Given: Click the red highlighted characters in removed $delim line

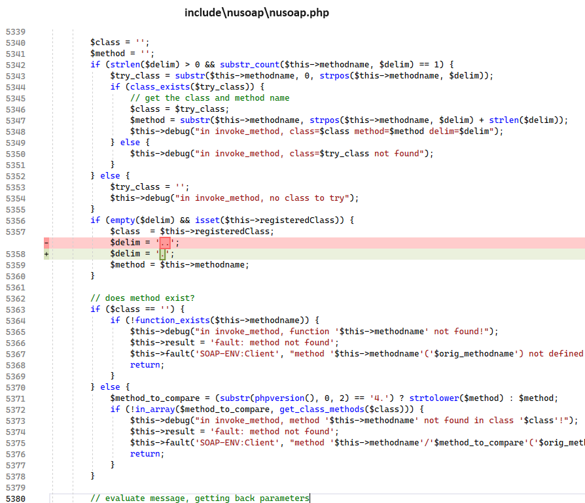Looking at the screenshot, I should tap(166, 243).
